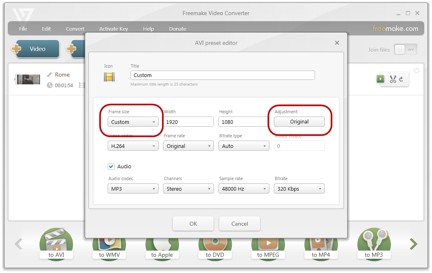Select the to MPEG format icon
432x273 pixels.
coord(268,247)
